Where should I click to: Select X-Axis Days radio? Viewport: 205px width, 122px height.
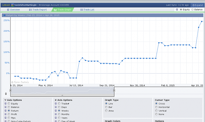pyautogui.click(x=59, y=107)
